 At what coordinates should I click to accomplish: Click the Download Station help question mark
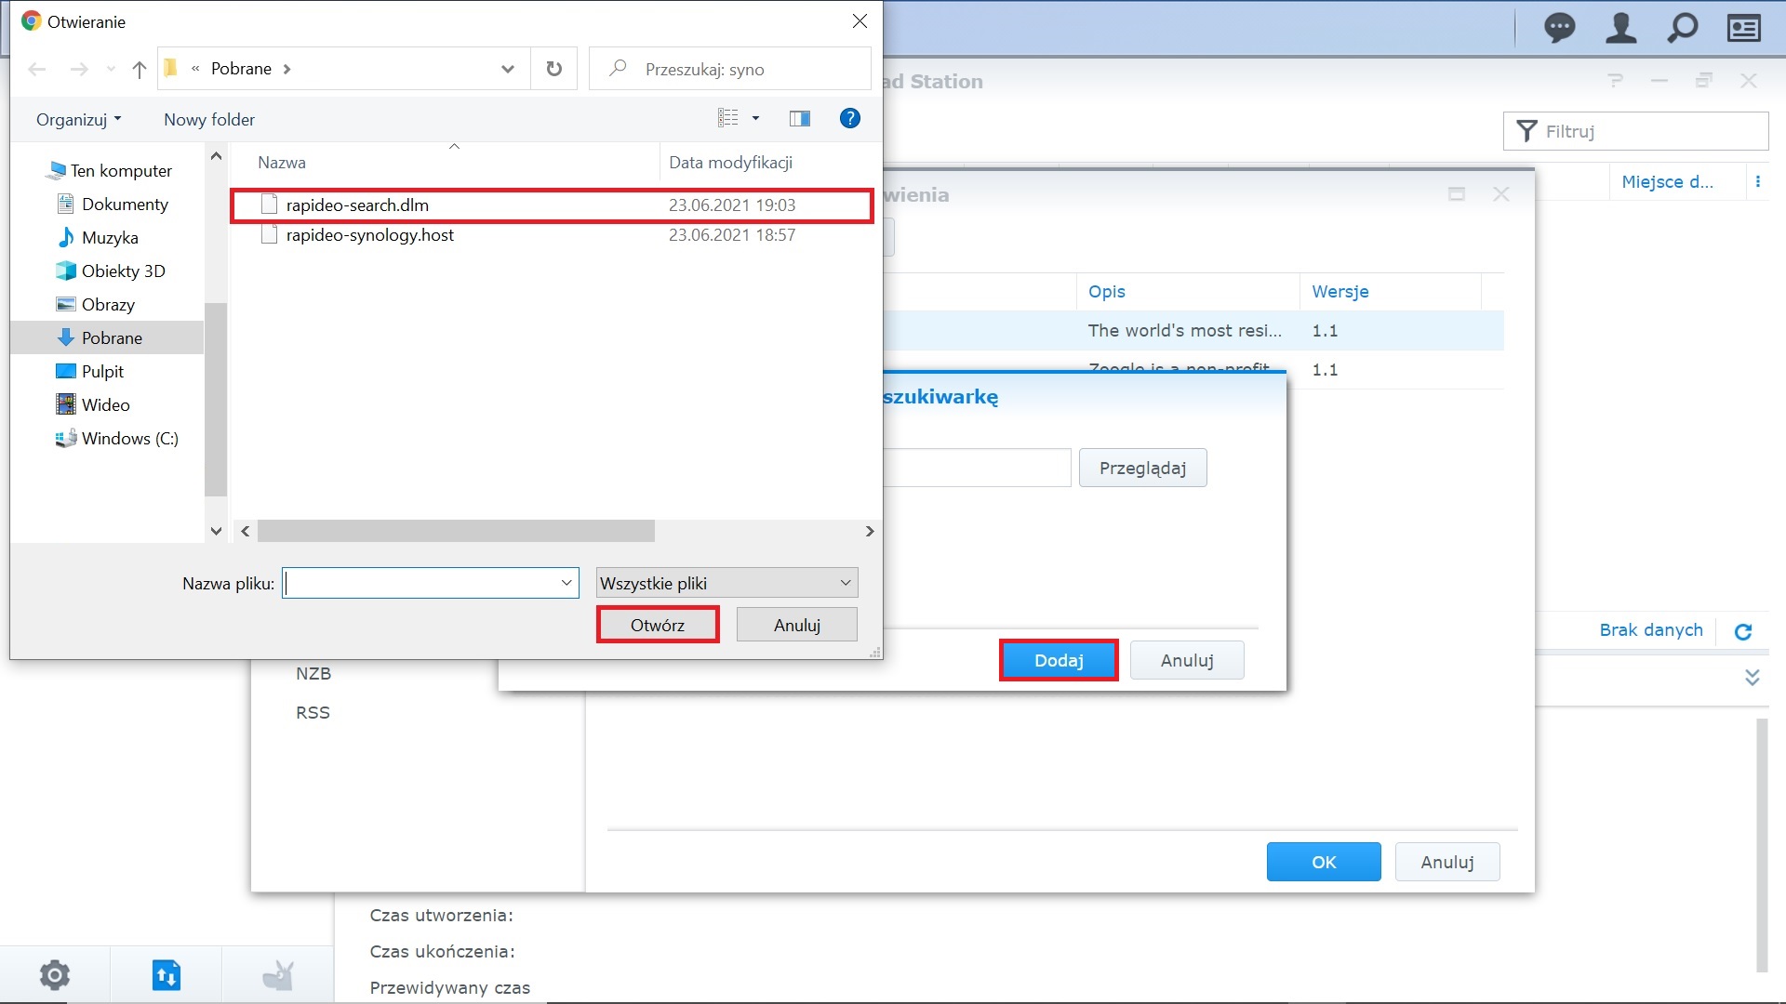1616,81
